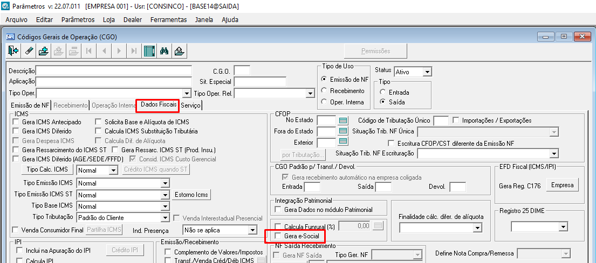Click the Tipo Calc. ICMS button
Image resolution: width=596 pixels, height=263 pixels.
click(x=47, y=169)
